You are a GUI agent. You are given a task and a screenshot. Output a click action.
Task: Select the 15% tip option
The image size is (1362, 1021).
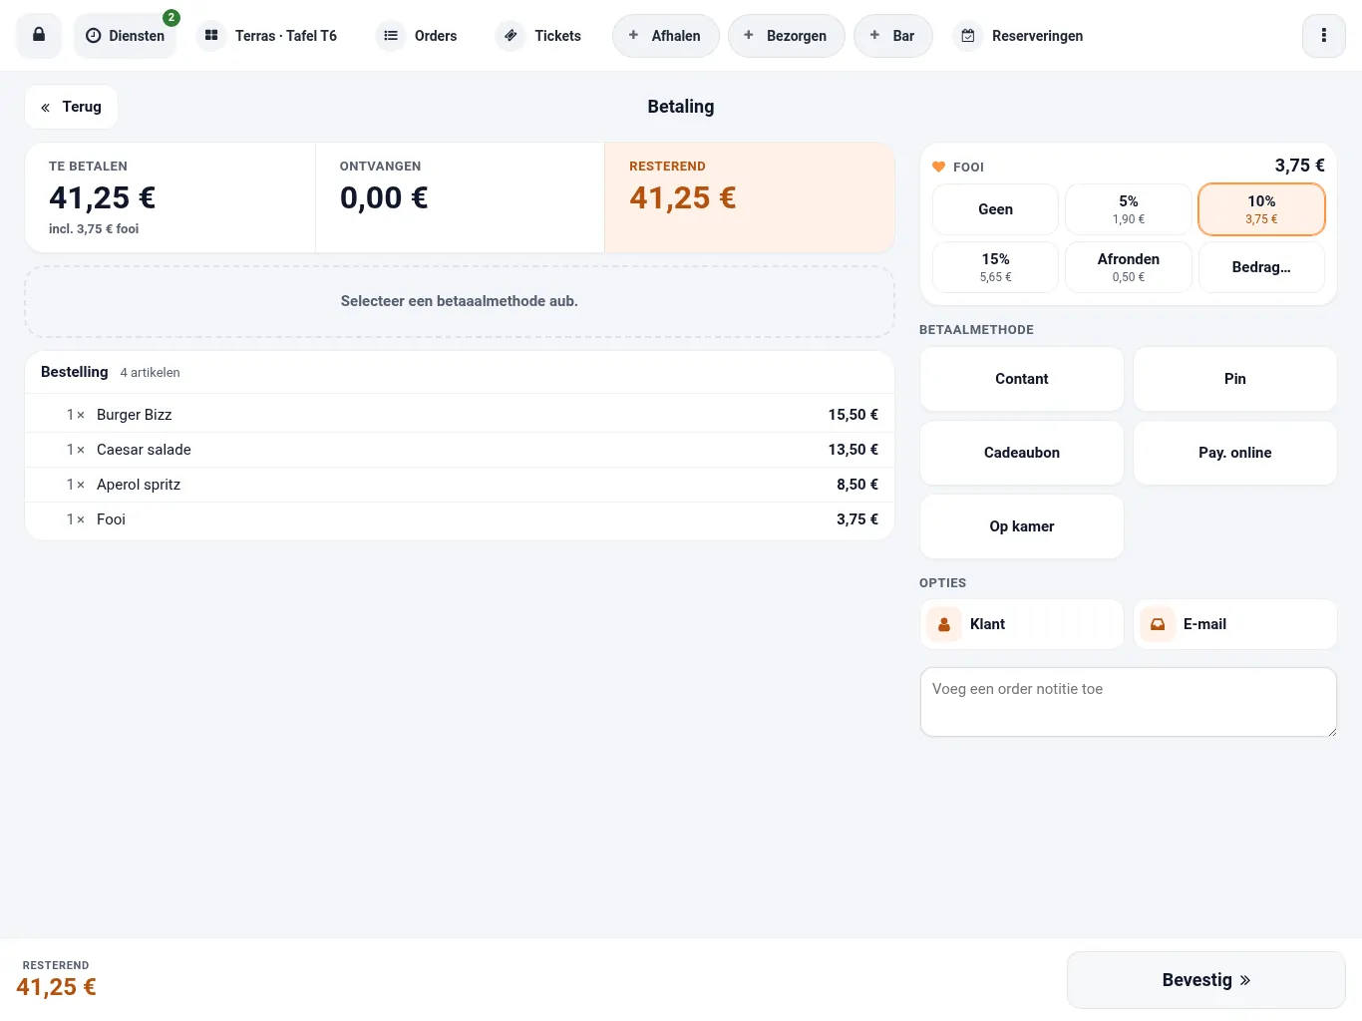pos(995,267)
